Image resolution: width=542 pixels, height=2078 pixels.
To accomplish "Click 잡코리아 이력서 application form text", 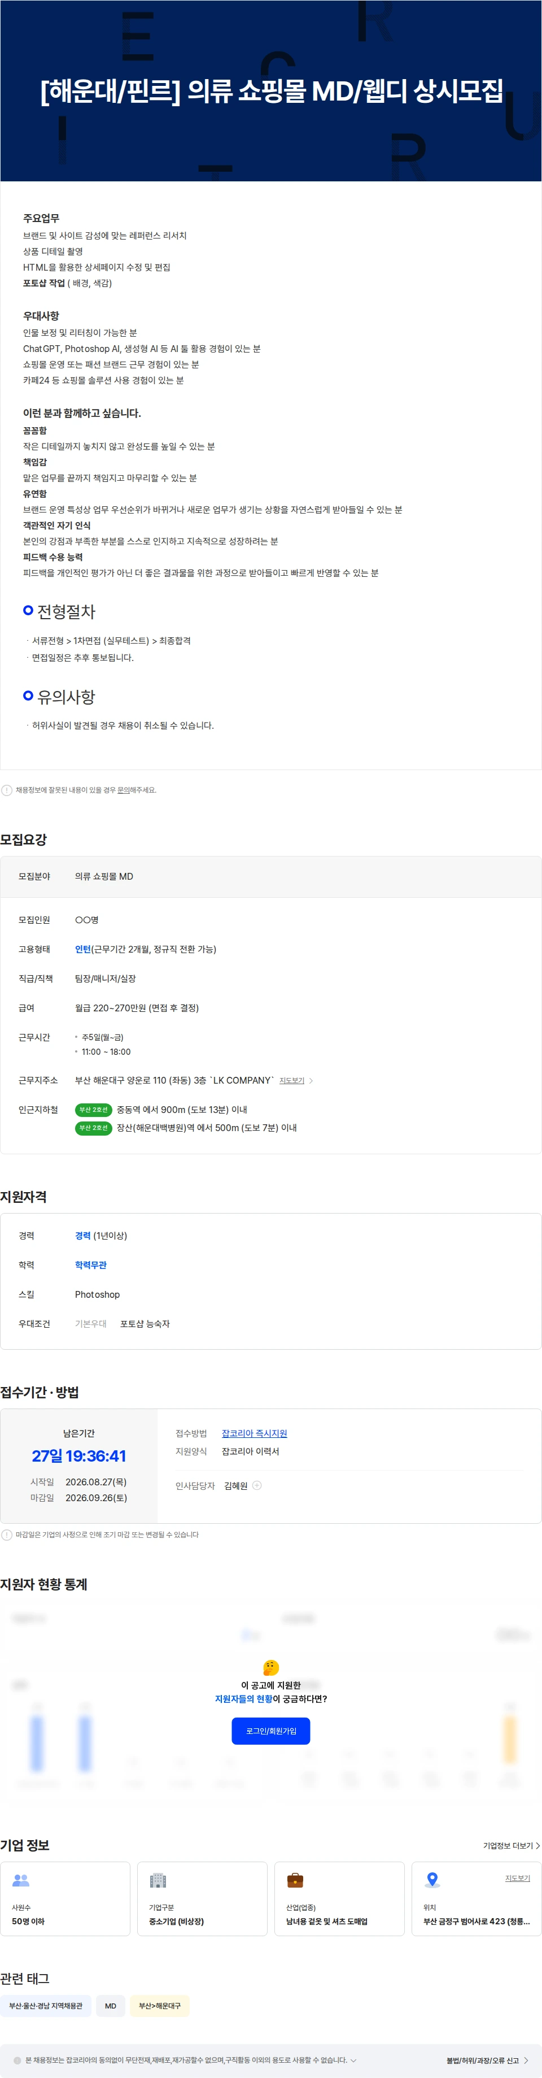I will (250, 1451).
